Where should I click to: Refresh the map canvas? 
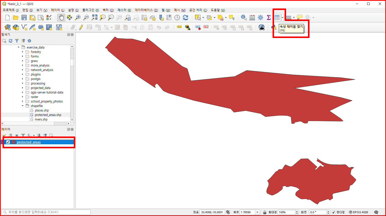(x=185, y=17)
